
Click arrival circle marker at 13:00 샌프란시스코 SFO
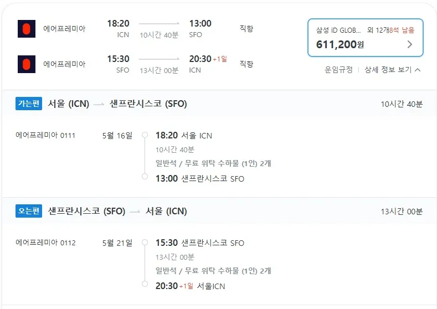pos(145,176)
